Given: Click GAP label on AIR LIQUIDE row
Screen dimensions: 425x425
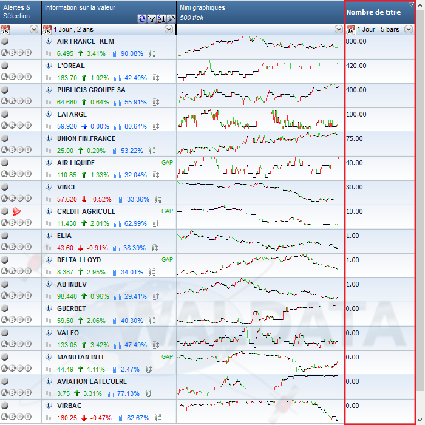Looking at the screenshot, I should click(x=167, y=162).
